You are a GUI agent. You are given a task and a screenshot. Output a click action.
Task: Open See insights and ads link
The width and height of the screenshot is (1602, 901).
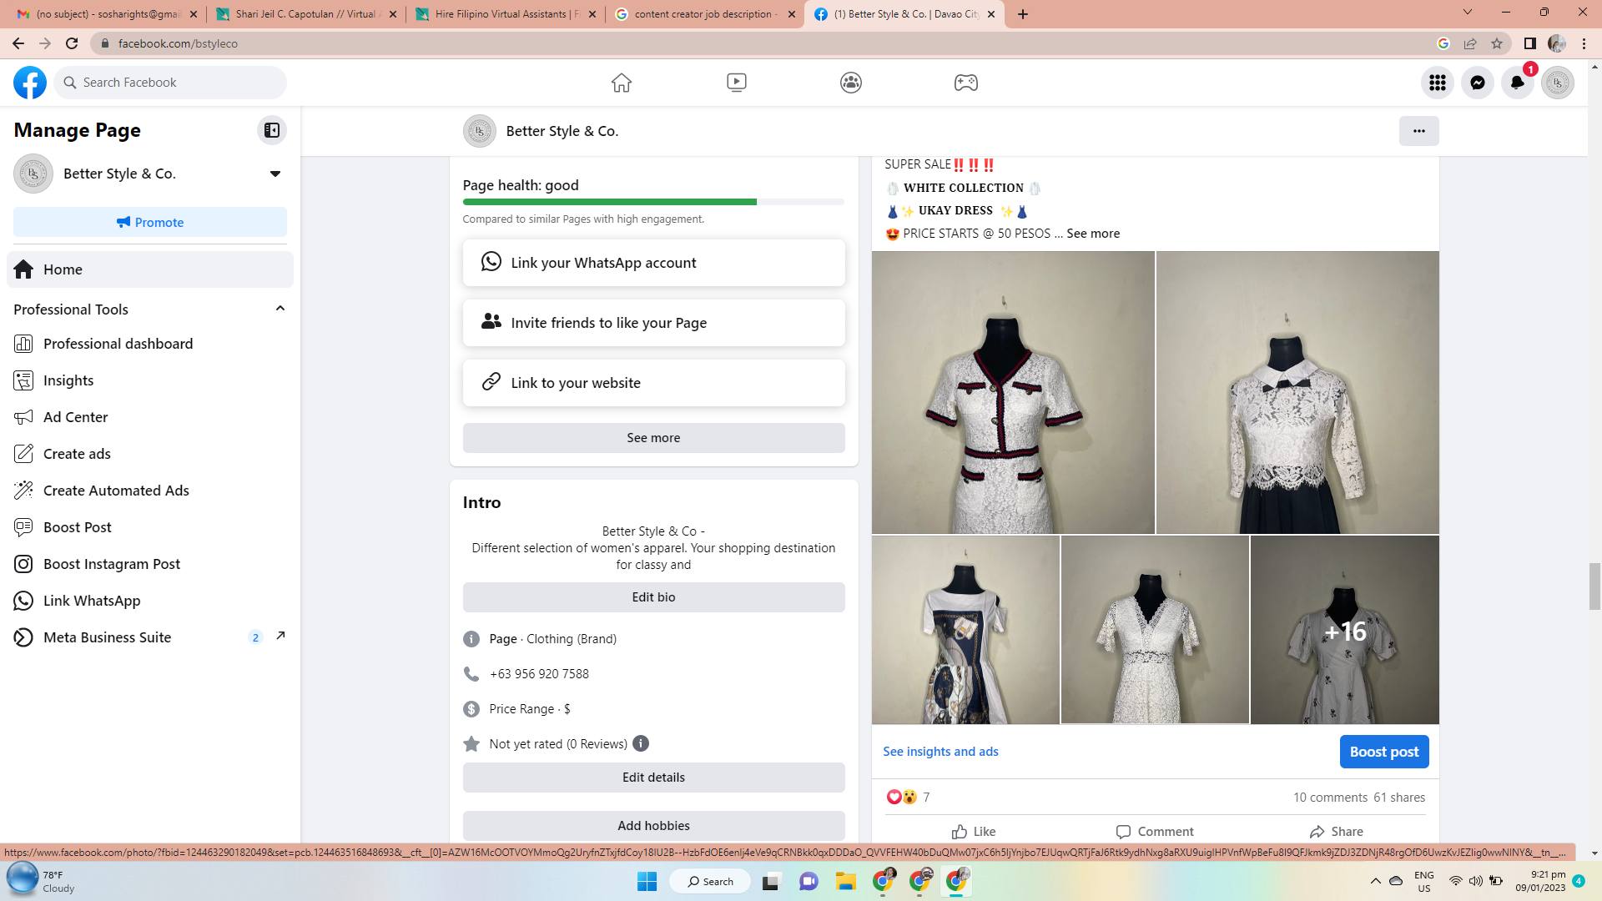click(940, 752)
